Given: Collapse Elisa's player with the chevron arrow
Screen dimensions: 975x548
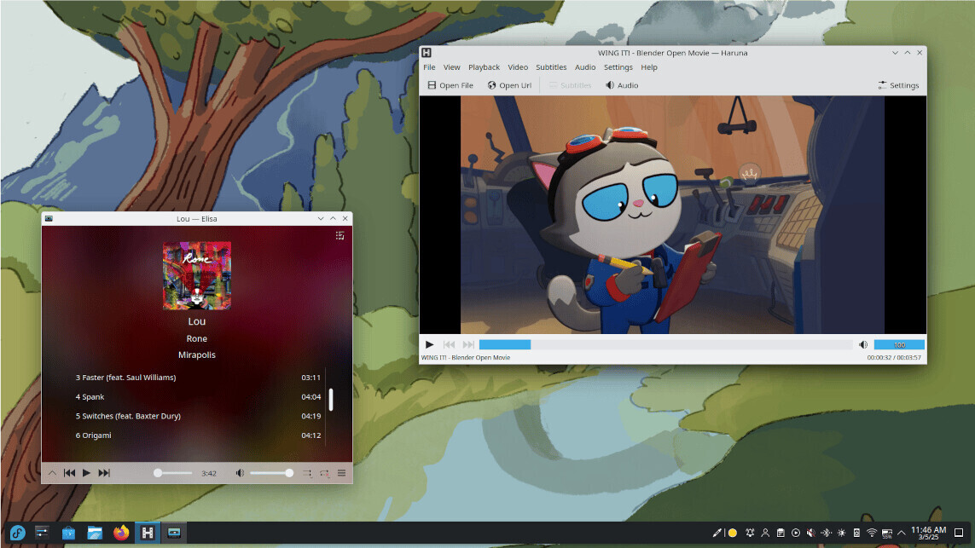Looking at the screenshot, I should [53, 472].
